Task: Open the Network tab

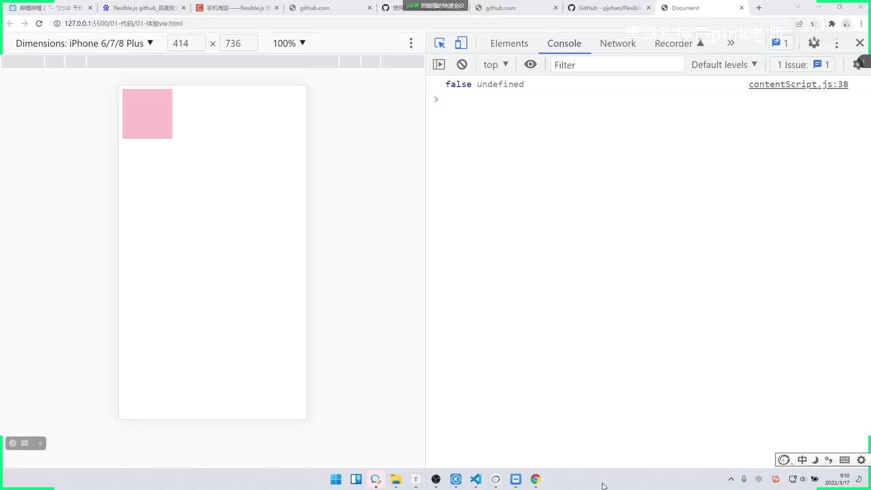Action: coord(618,43)
